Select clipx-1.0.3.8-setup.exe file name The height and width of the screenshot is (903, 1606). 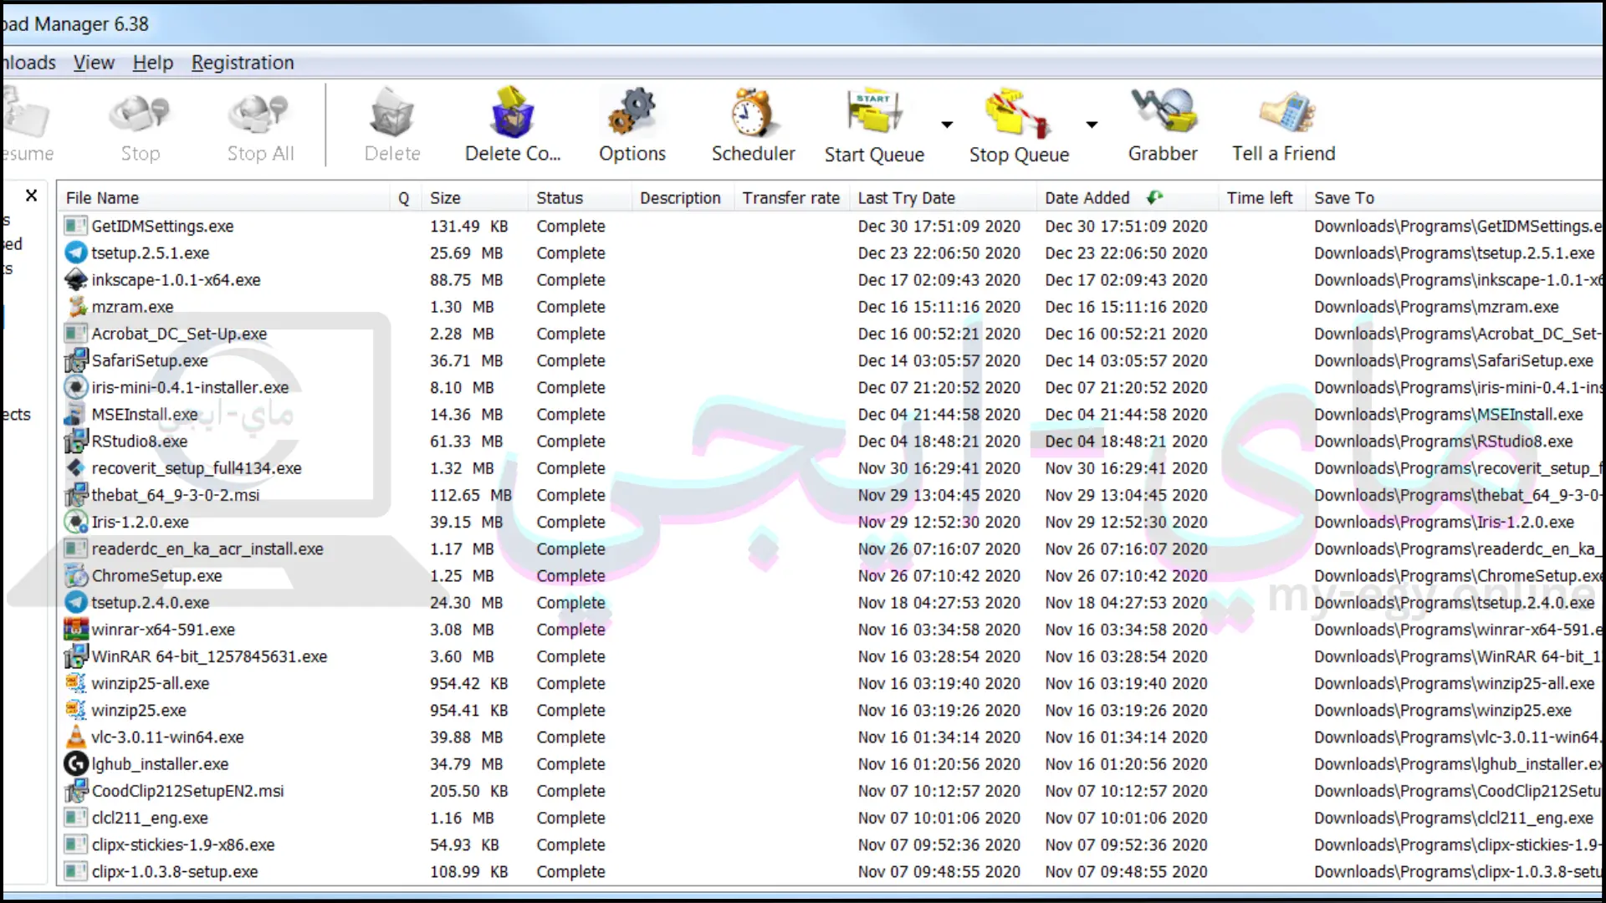point(175,871)
